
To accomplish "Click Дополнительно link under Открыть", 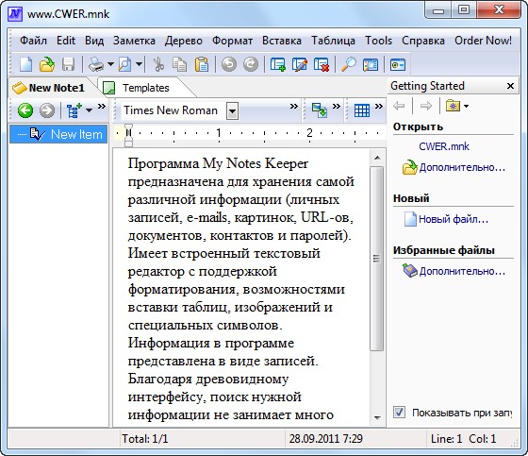I will point(462,167).
